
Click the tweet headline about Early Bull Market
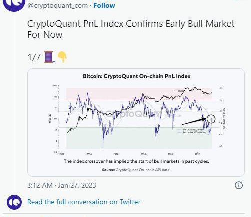coord(131,29)
